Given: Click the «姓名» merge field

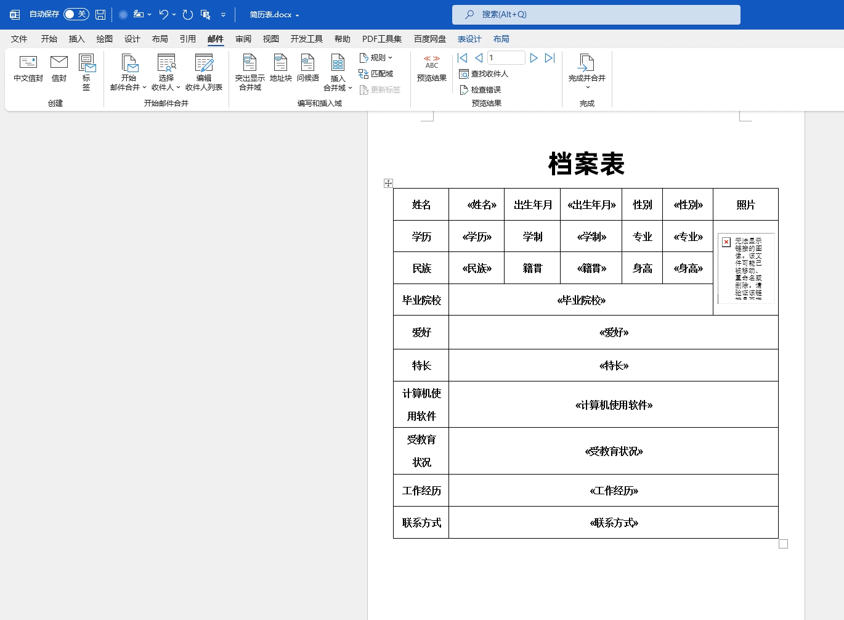Looking at the screenshot, I should [x=482, y=205].
